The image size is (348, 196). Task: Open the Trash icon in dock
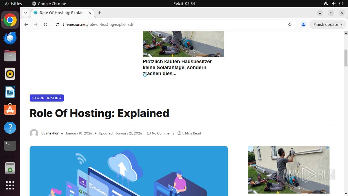pos(10,168)
